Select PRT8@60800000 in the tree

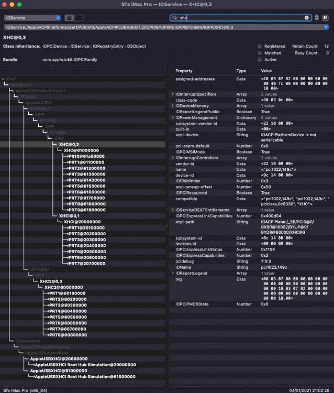pyautogui.click(x=68, y=335)
